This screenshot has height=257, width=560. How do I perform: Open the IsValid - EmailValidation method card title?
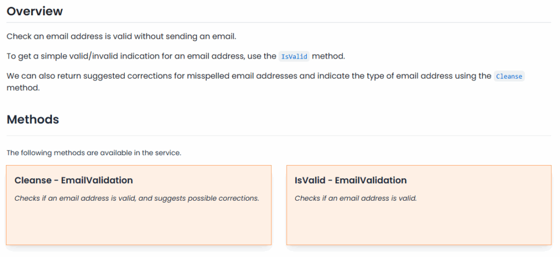click(x=351, y=180)
